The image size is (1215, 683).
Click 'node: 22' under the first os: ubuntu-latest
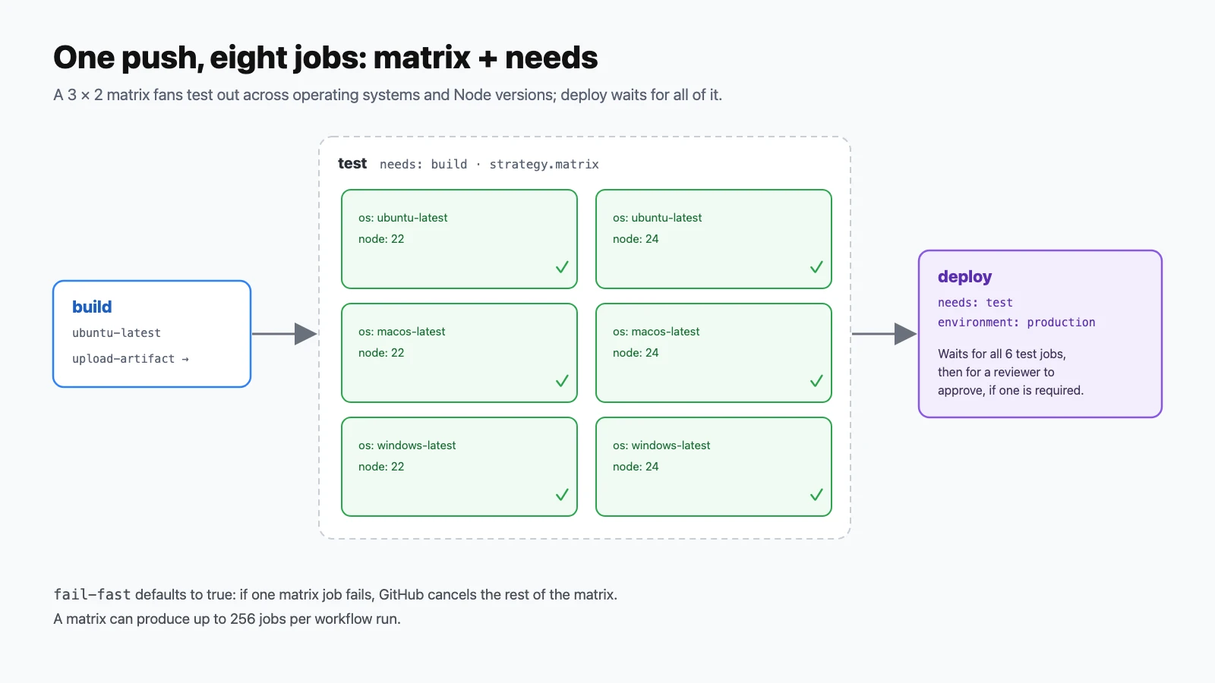[x=381, y=239]
